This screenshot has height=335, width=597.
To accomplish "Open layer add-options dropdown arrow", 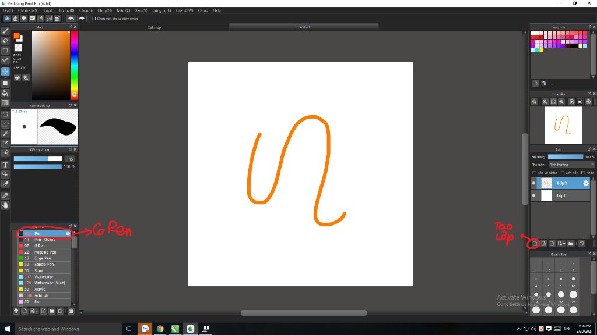I will tap(564, 244).
